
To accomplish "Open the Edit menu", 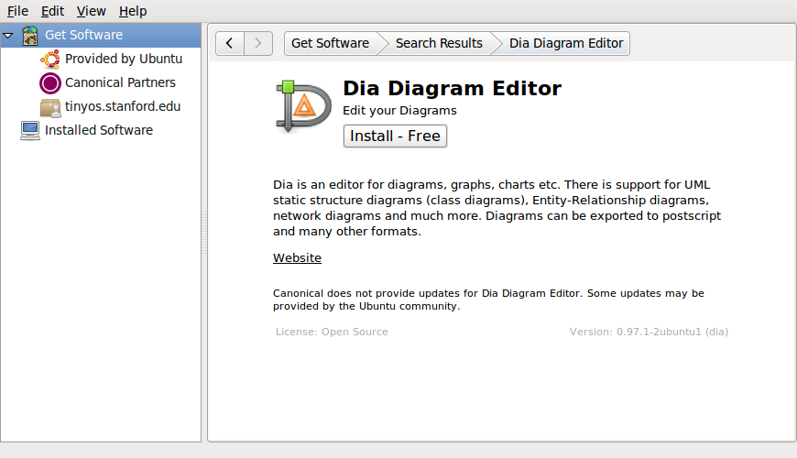I will click(52, 11).
